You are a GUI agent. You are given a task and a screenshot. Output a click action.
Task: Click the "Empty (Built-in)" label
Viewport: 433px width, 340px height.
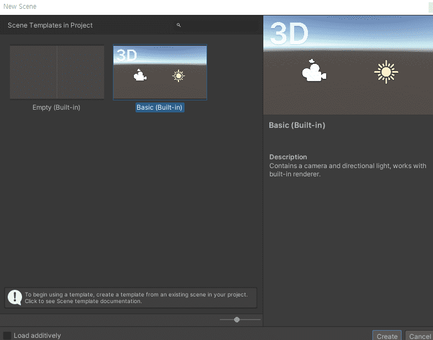pyautogui.click(x=56, y=107)
